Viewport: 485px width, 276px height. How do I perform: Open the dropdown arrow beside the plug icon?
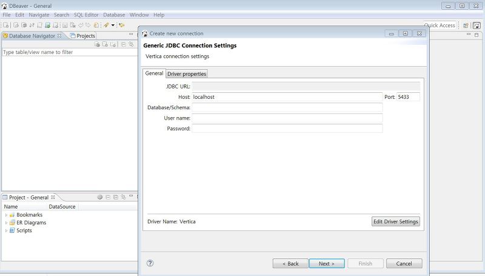click(x=113, y=25)
